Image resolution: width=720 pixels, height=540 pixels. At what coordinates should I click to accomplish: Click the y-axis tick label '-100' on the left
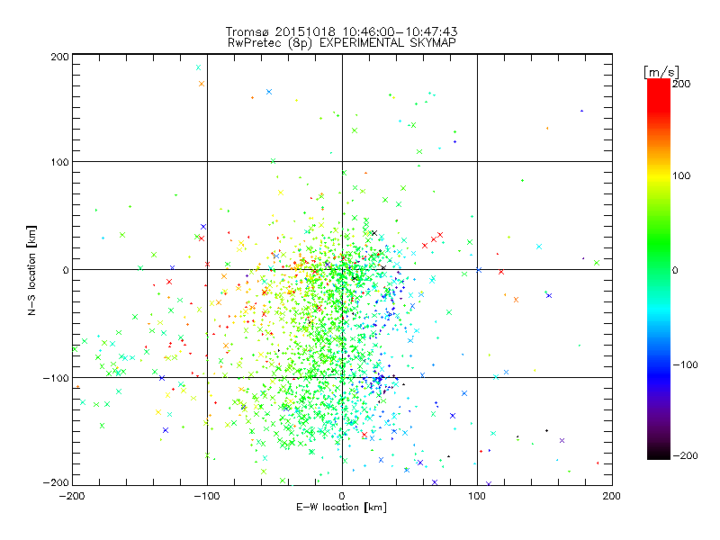coord(56,378)
